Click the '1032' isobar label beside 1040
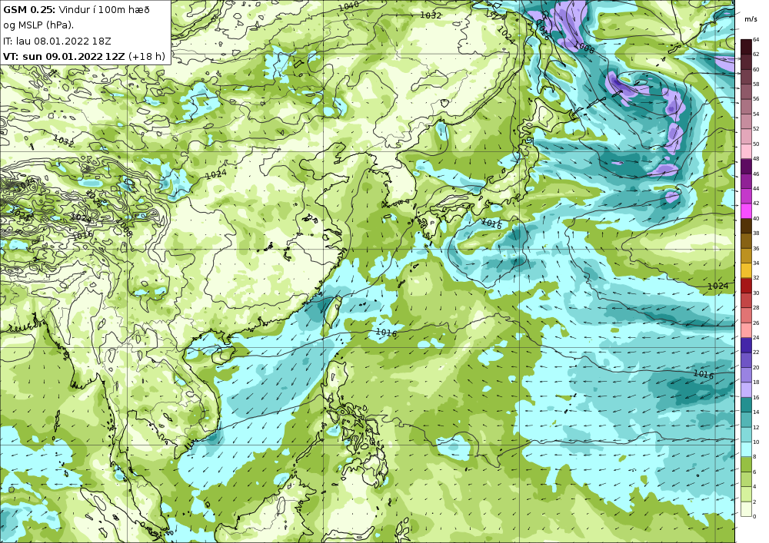The width and height of the screenshot is (769, 543). 431,15
